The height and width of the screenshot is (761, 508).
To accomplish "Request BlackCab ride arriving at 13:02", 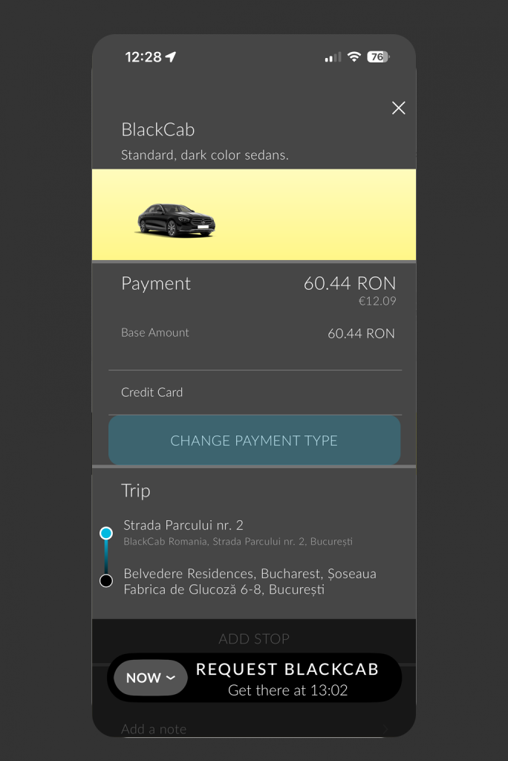I will pos(287,679).
